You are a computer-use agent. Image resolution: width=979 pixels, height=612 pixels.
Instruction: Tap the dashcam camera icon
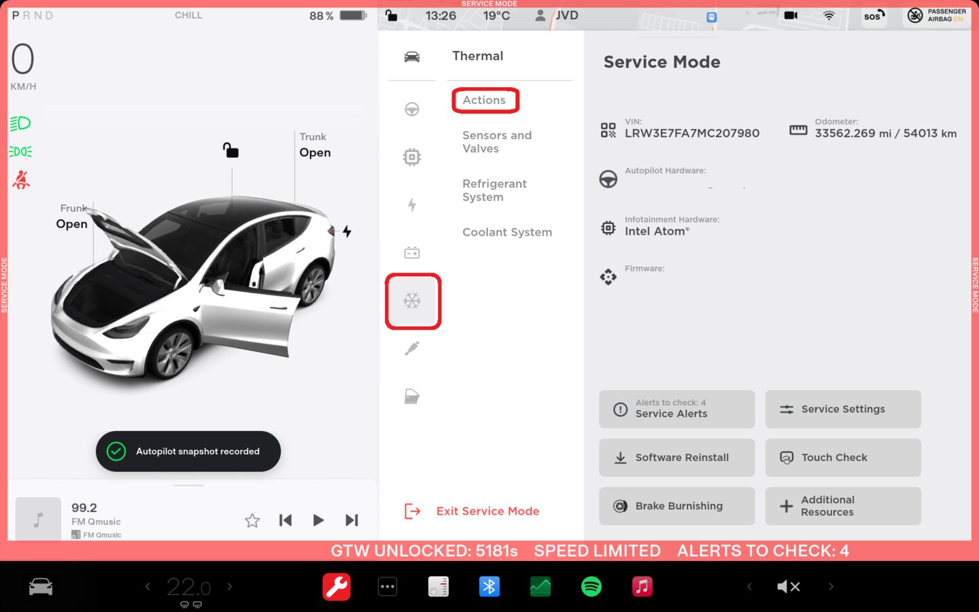tap(791, 15)
